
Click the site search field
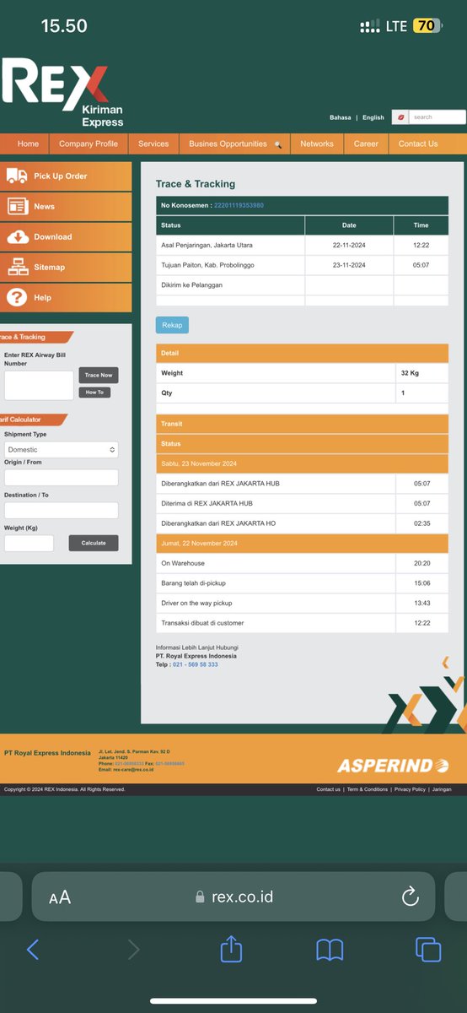[438, 117]
